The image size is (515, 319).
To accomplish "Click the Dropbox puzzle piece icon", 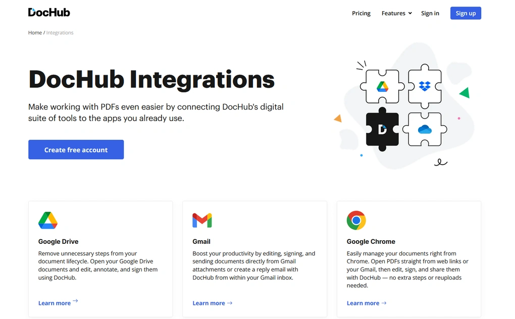I will pyautogui.click(x=425, y=87).
